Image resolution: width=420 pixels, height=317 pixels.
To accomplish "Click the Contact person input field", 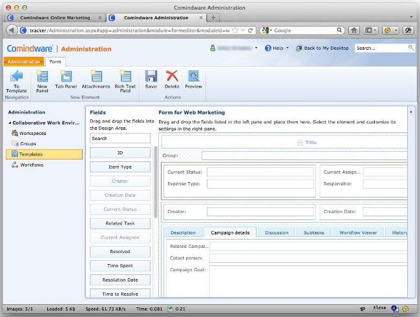I will tap(308, 258).
